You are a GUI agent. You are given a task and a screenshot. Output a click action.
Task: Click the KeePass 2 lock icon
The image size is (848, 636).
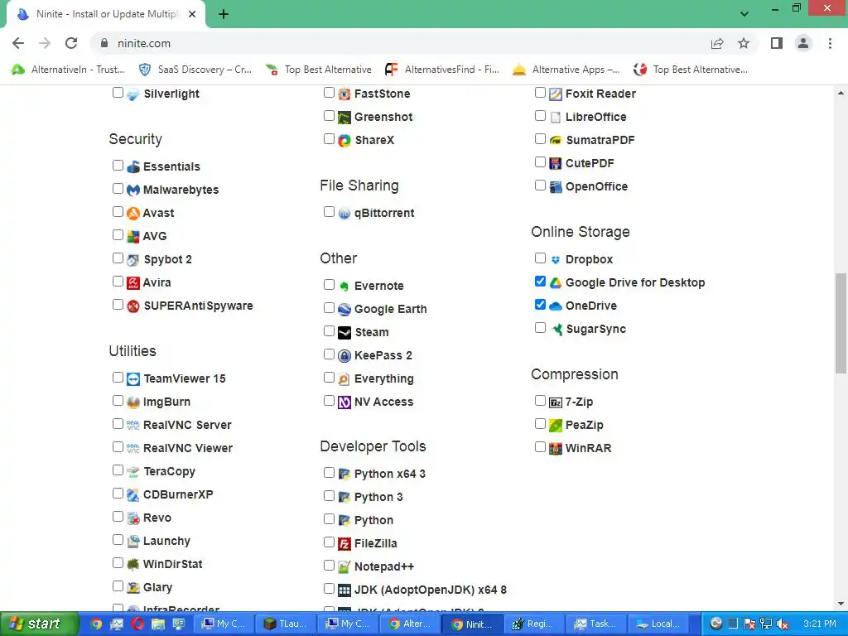coord(344,356)
